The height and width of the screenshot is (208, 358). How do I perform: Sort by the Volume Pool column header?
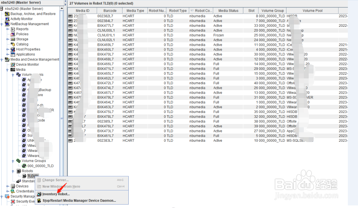pos(312,11)
